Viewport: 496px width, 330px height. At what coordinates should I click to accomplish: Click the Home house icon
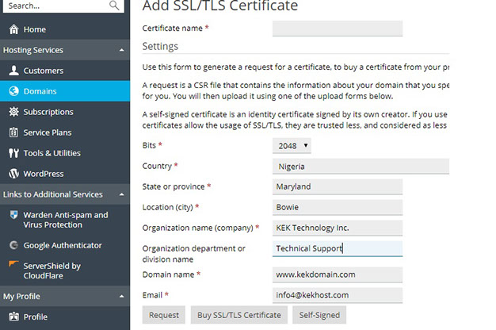tap(13, 29)
